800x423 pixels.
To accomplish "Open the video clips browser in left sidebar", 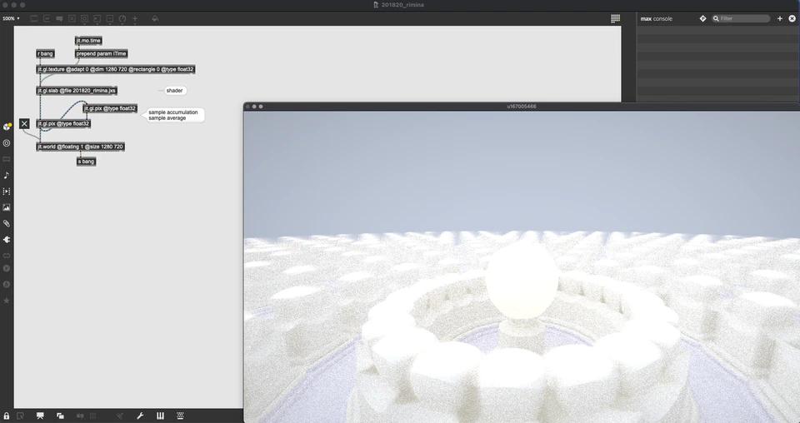I will coord(7,192).
